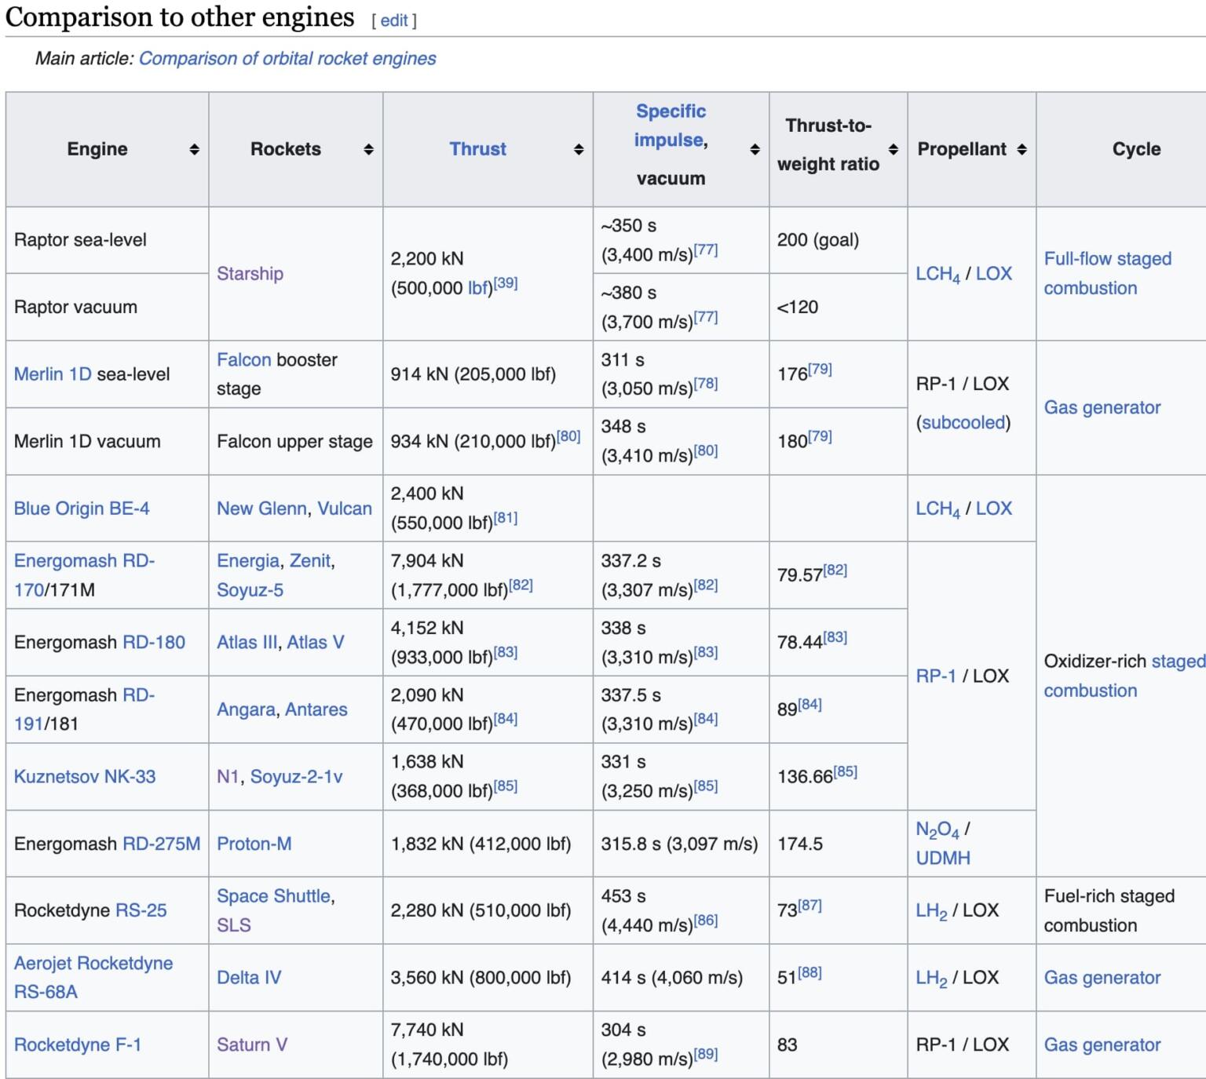Sort by Thrust-to-weight ratio arrows
The height and width of the screenshot is (1079, 1206).
pyautogui.click(x=894, y=149)
